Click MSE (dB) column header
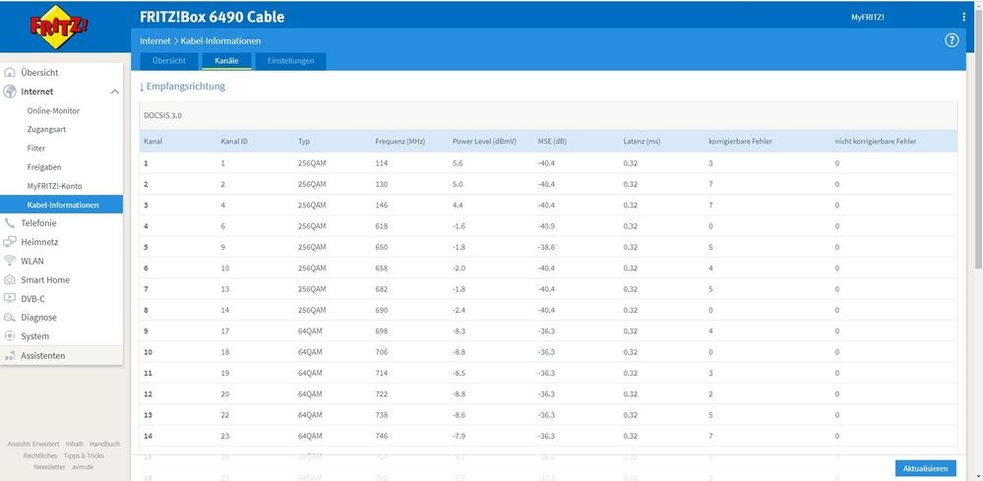Viewport: 983px width, 481px height. (x=552, y=142)
